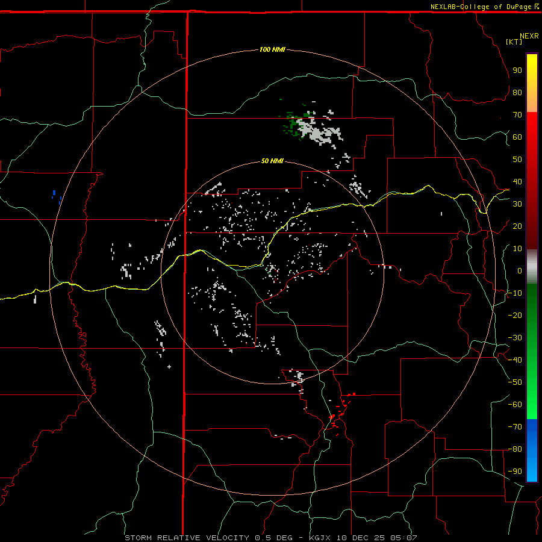Click the 05:07 timestamp in the caption

[x=403, y=538]
